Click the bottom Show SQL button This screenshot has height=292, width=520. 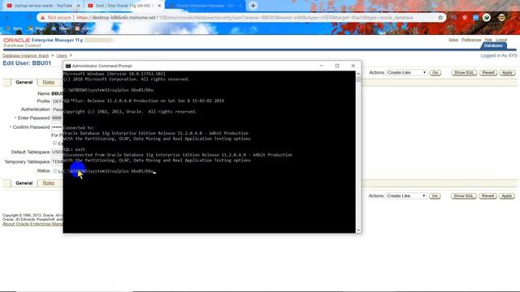tap(464, 196)
